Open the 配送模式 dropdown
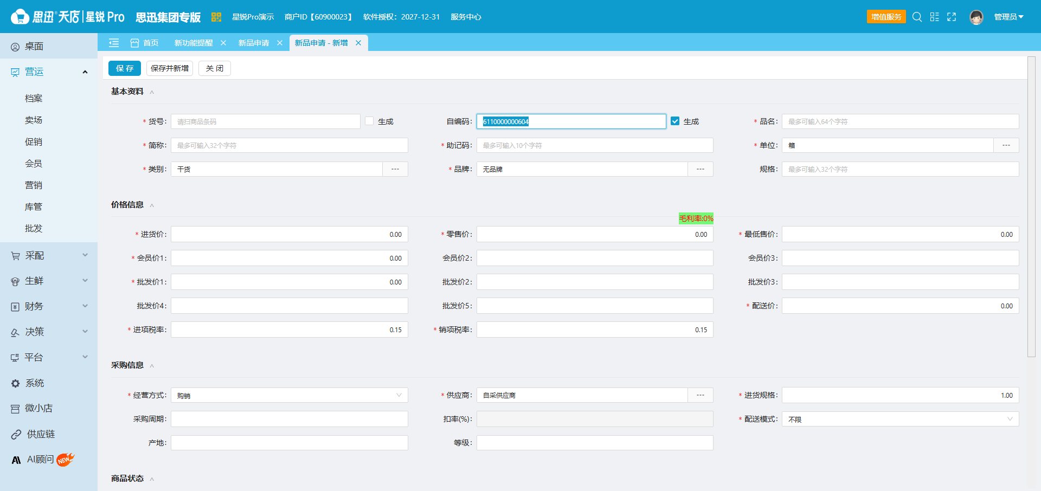The height and width of the screenshot is (491, 1041). (900, 419)
